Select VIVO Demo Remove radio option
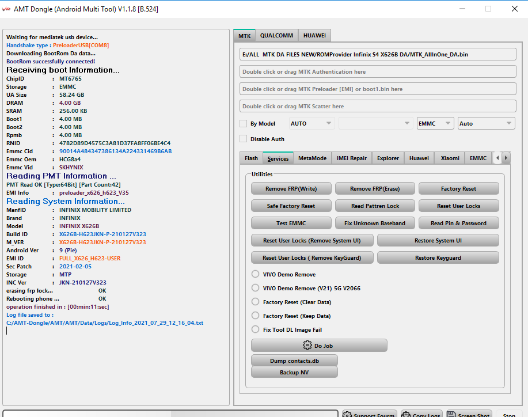The height and width of the screenshot is (417, 528). point(256,274)
